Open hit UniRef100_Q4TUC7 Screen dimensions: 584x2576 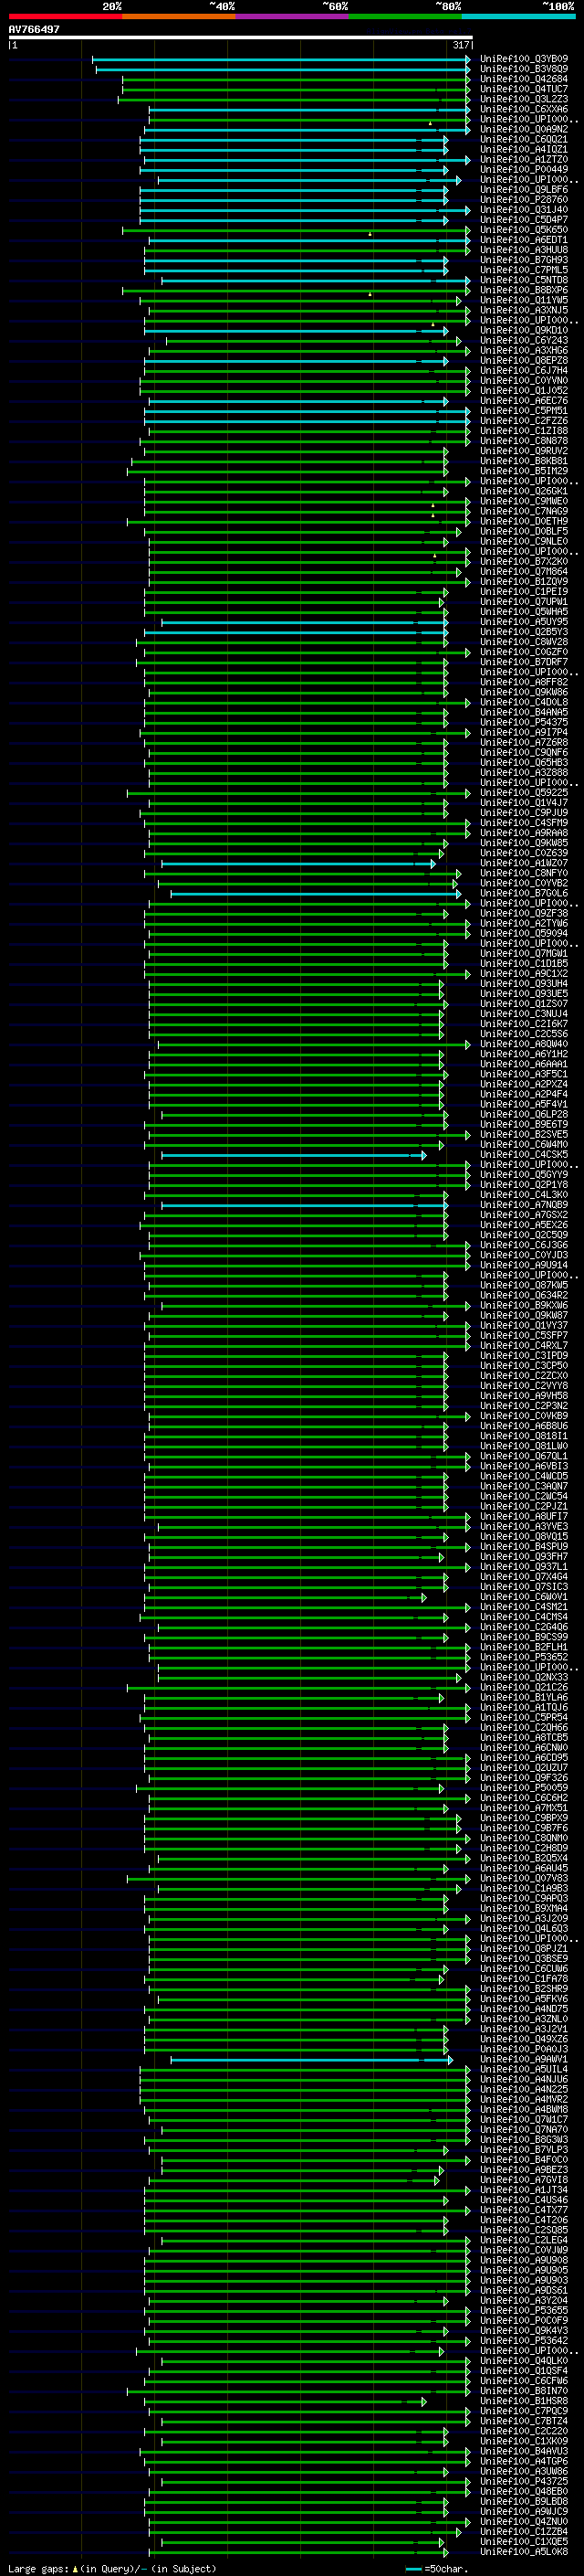(524, 89)
